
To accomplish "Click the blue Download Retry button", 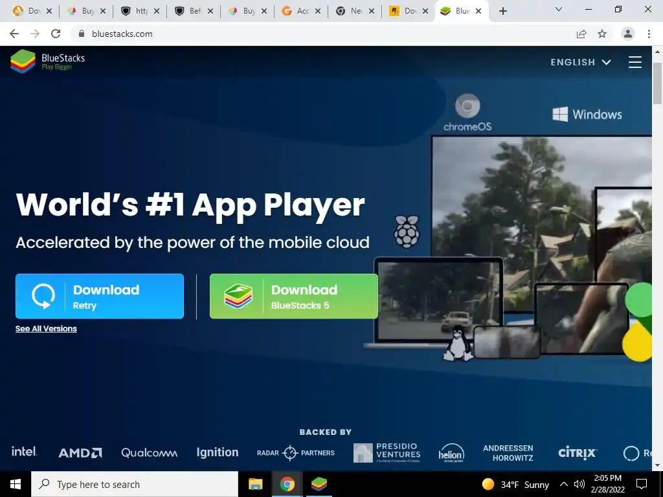I will [x=100, y=296].
